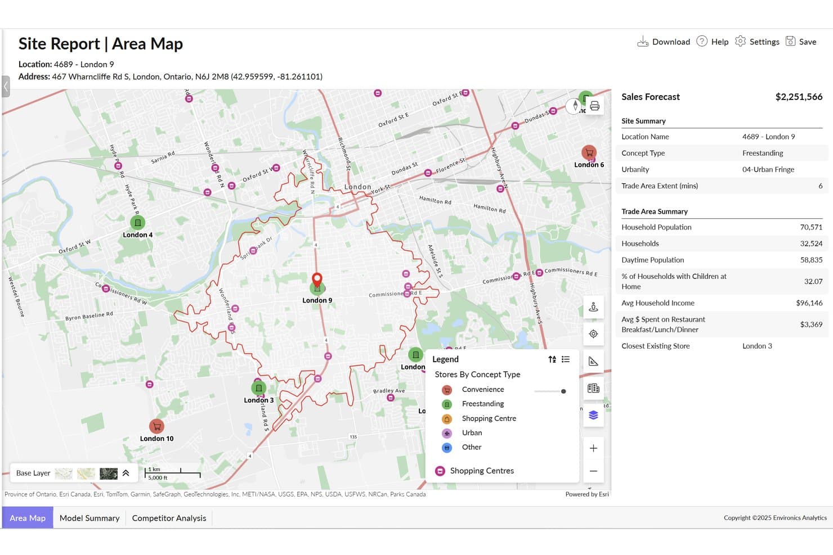Click the locate target crosshair icon

(x=593, y=334)
